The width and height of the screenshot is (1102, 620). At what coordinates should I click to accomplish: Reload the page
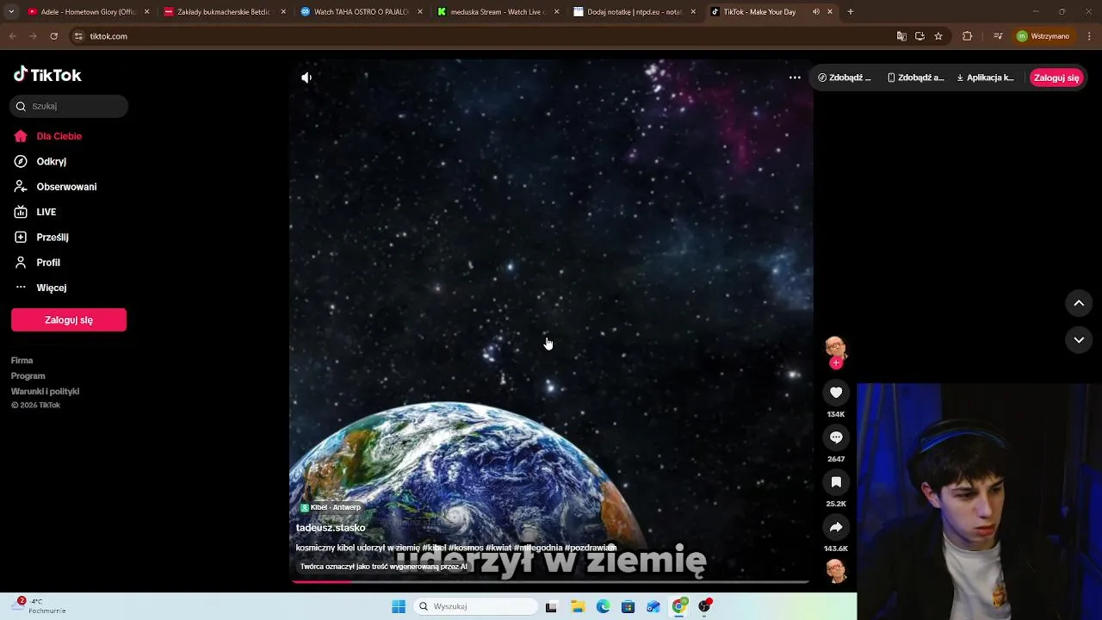[x=53, y=36]
